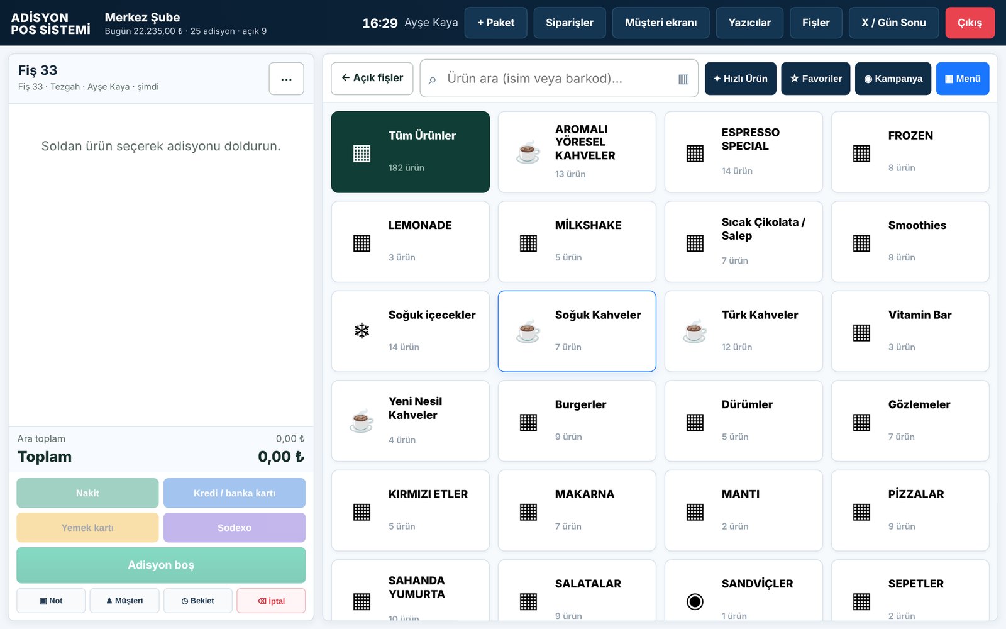The width and height of the screenshot is (1006, 629).
Task: Choose Yemek kartı payment
Action: [x=87, y=528]
